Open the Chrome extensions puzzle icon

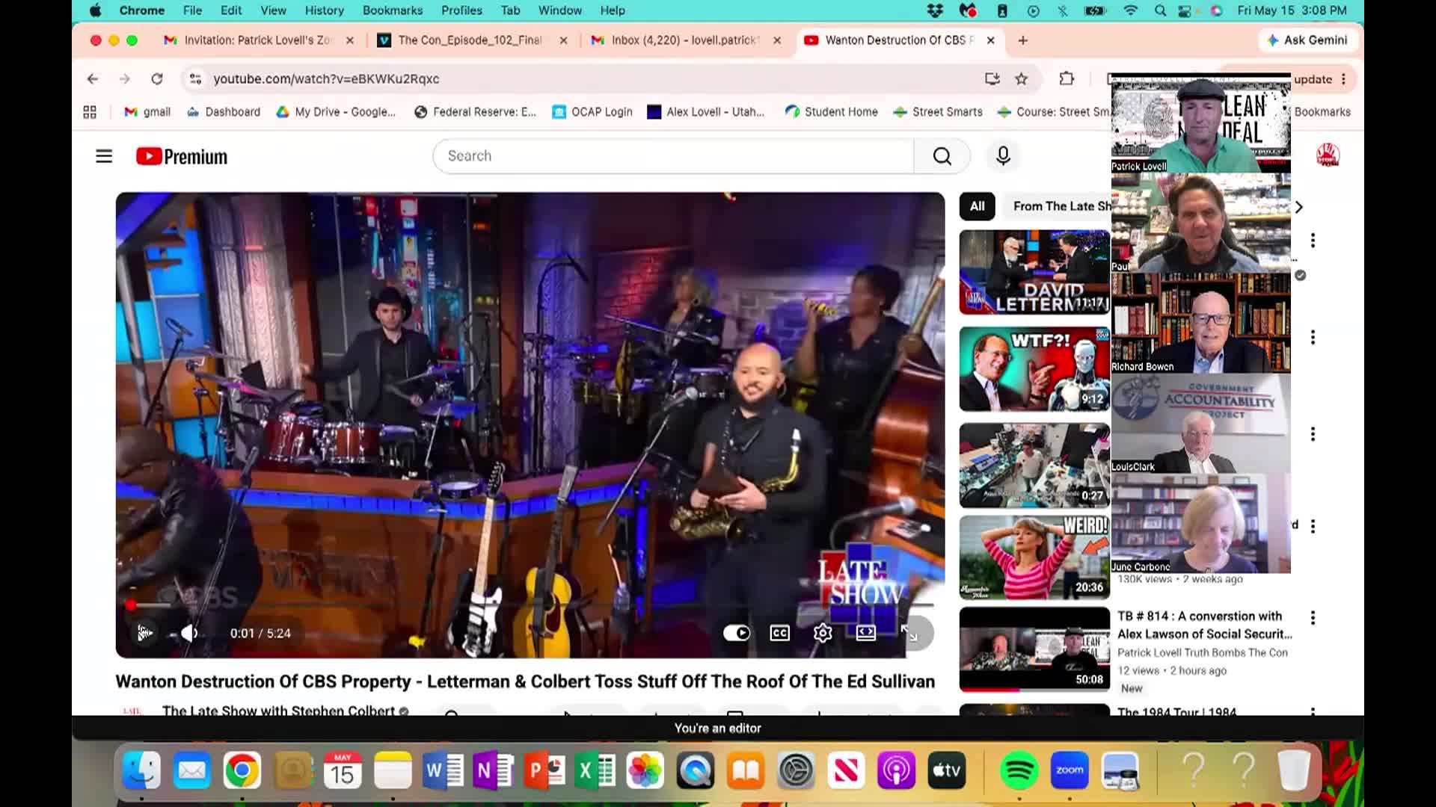[1067, 79]
